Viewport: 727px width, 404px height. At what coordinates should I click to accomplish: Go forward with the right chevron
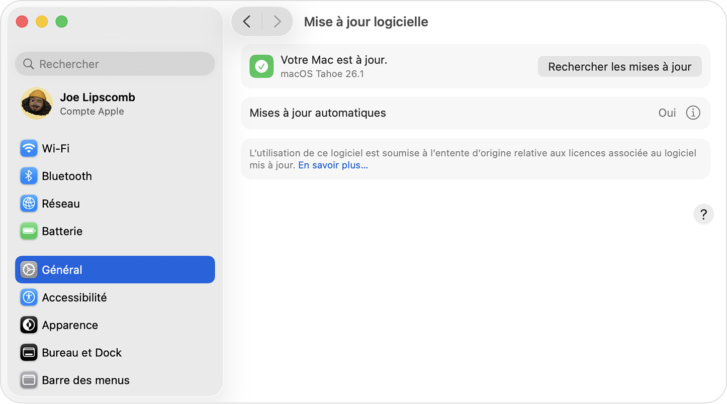pyautogui.click(x=277, y=22)
